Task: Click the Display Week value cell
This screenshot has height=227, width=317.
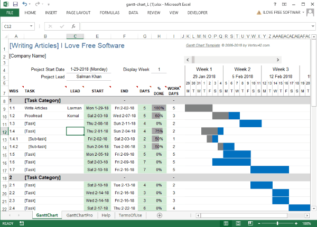Action: (x=159, y=69)
